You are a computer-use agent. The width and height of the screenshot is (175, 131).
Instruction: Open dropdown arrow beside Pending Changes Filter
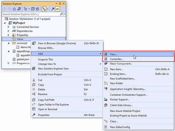coord(29,9)
